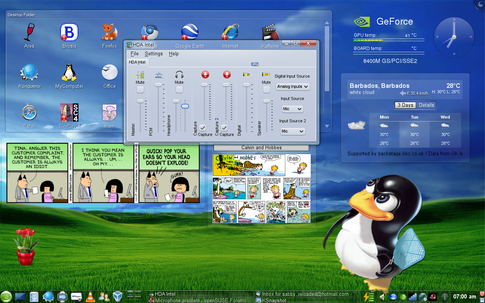Image resolution: width=485 pixels, height=303 pixels.
Task: Click the Calvin and Hobbes comic image
Action: pos(261,188)
